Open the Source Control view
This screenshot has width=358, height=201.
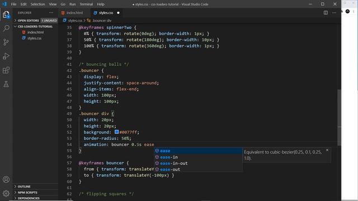(x=6, y=42)
